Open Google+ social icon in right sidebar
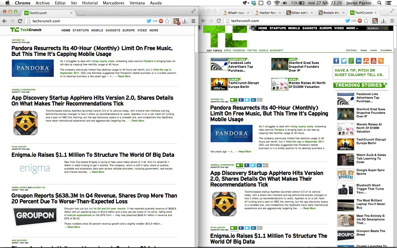Screen dimensions: 397x248 [351, 61]
